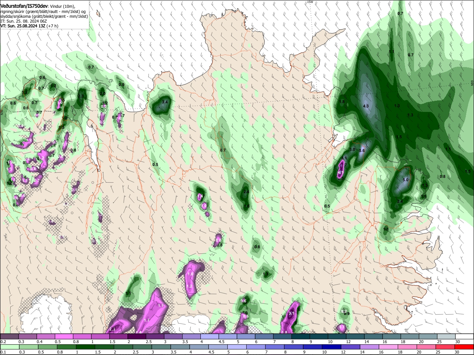
Task: Click the red swatch ending the lower legend
Action: coord(465,347)
